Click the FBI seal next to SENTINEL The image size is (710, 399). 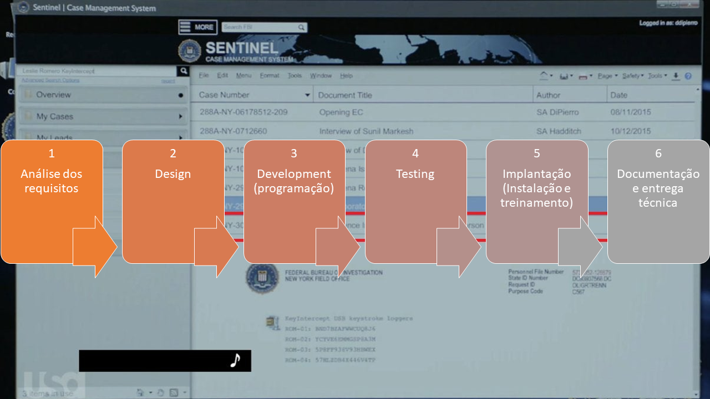pyautogui.click(x=190, y=51)
